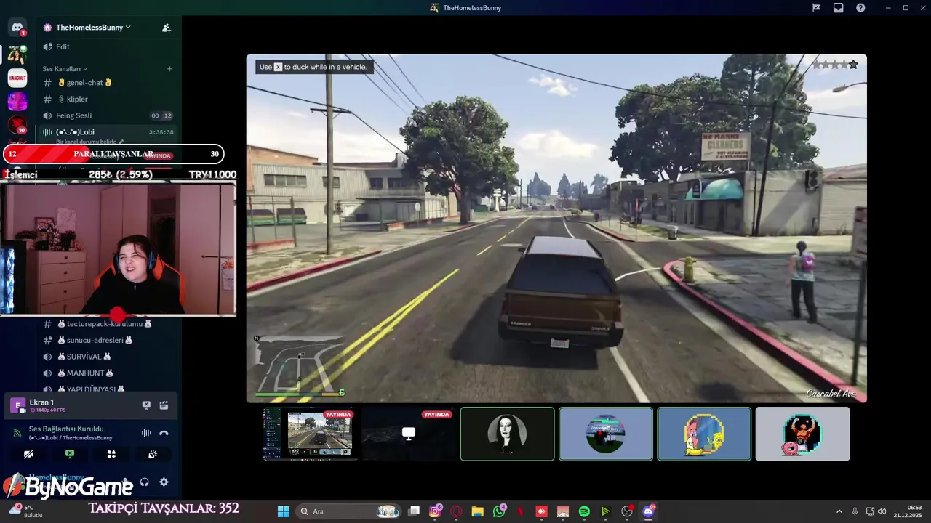Open the Windows Start menu
Image resolution: width=931 pixels, height=523 pixels.
tap(283, 511)
